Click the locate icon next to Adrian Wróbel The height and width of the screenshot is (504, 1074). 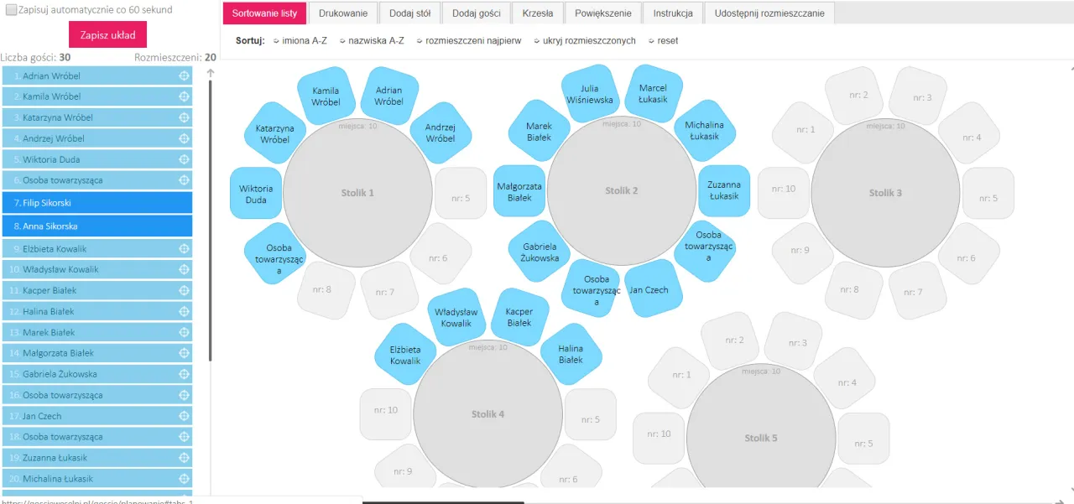pyautogui.click(x=184, y=75)
